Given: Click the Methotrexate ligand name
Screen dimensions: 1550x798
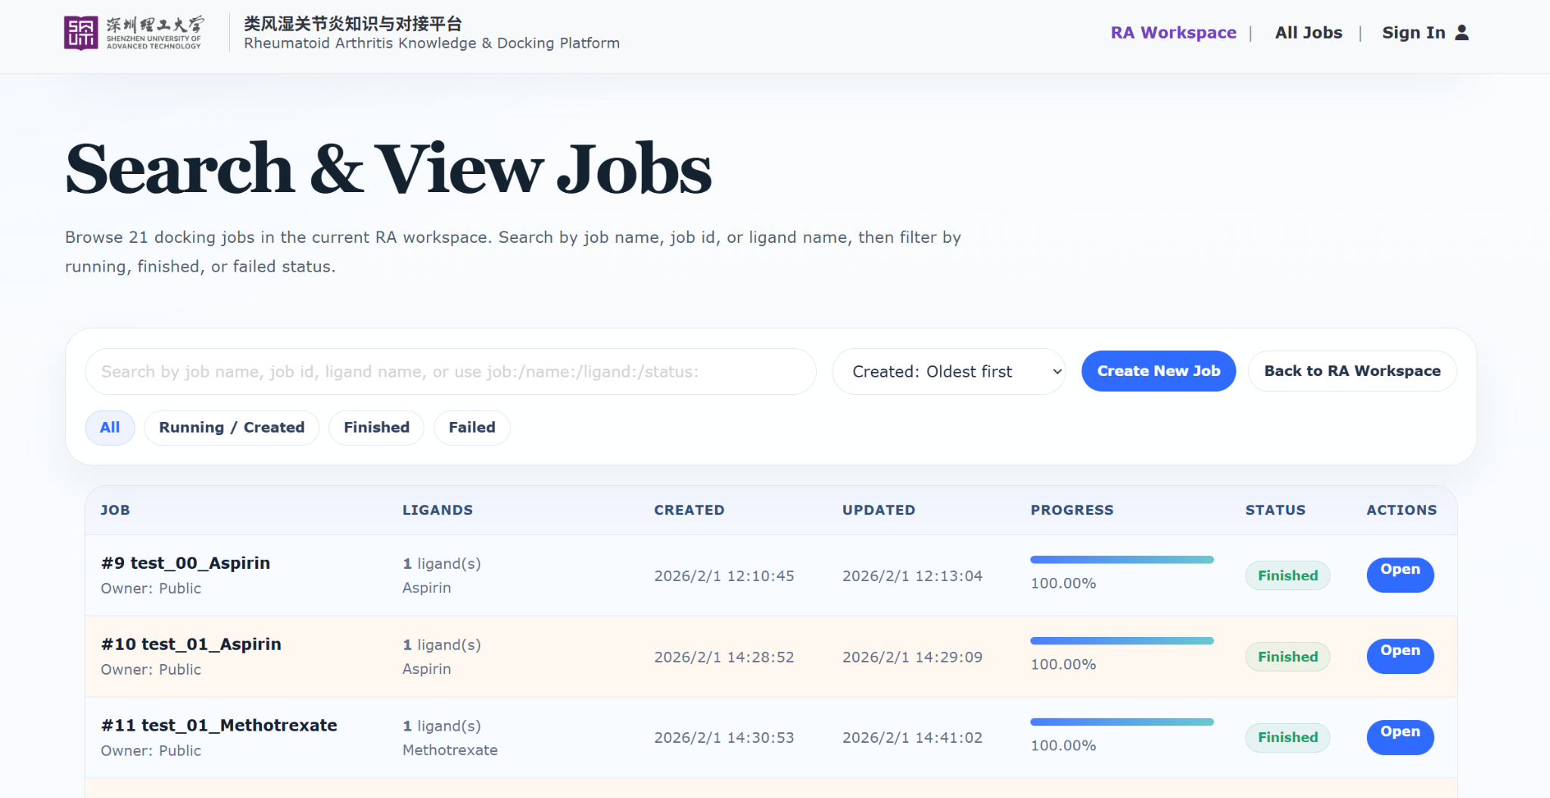Looking at the screenshot, I should tap(450, 750).
